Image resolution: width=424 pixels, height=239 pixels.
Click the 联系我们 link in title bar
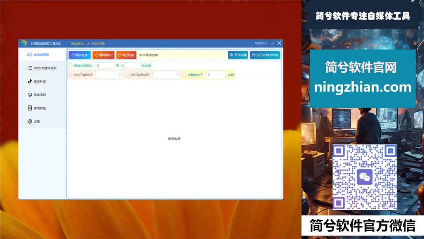[261, 43]
